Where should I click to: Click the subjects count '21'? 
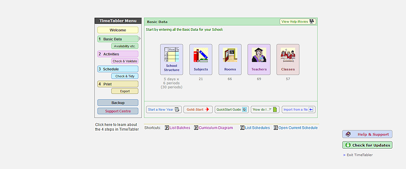[x=200, y=79]
